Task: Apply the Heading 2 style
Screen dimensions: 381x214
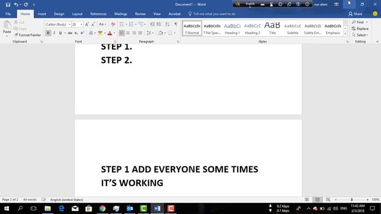Action: tap(252, 29)
